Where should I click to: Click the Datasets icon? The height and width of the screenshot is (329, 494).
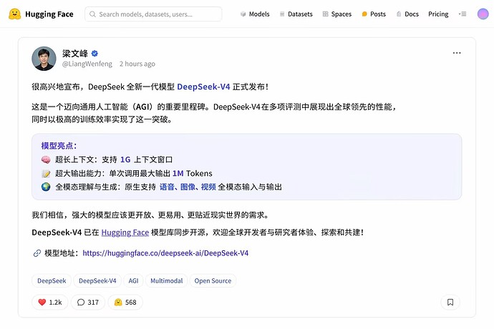point(282,14)
